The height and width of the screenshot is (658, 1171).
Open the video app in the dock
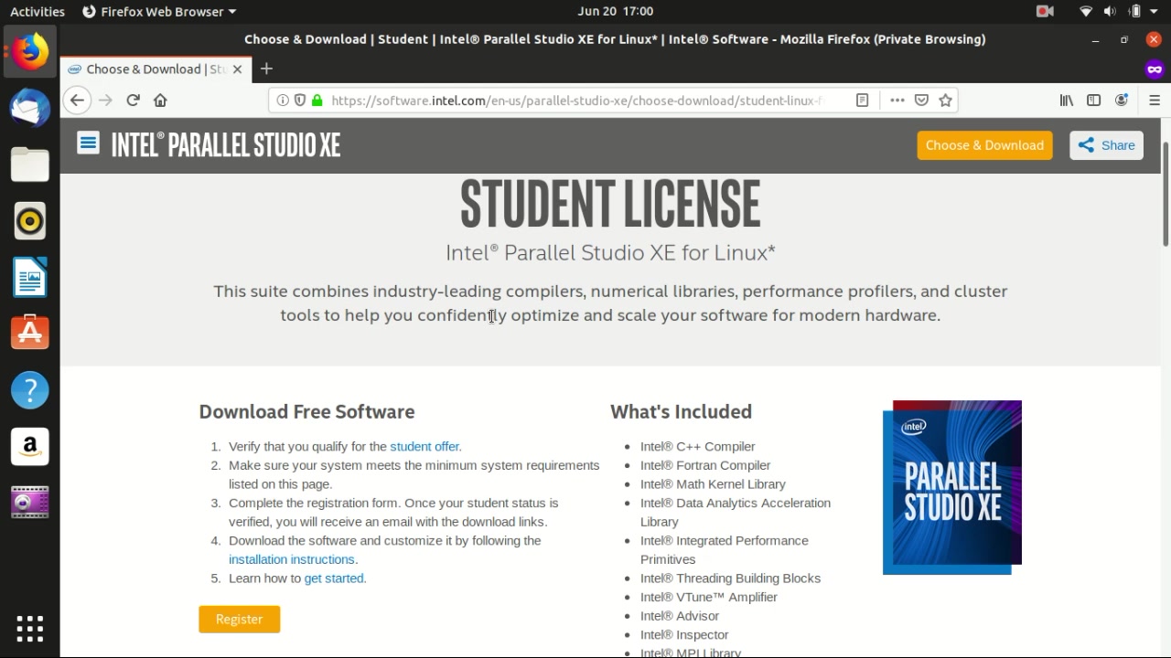(30, 503)
